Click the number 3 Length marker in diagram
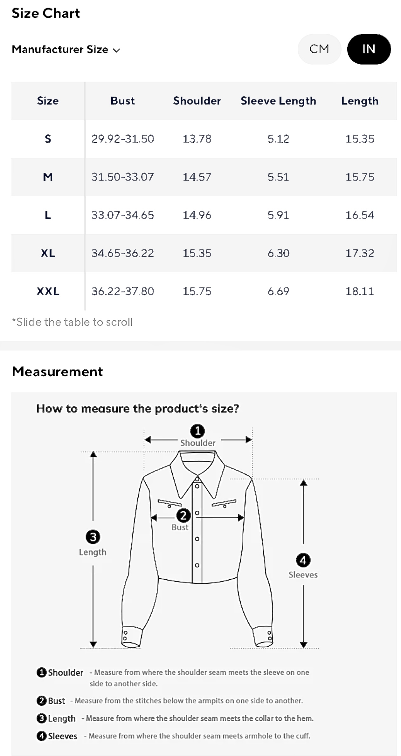 (93, 537)
